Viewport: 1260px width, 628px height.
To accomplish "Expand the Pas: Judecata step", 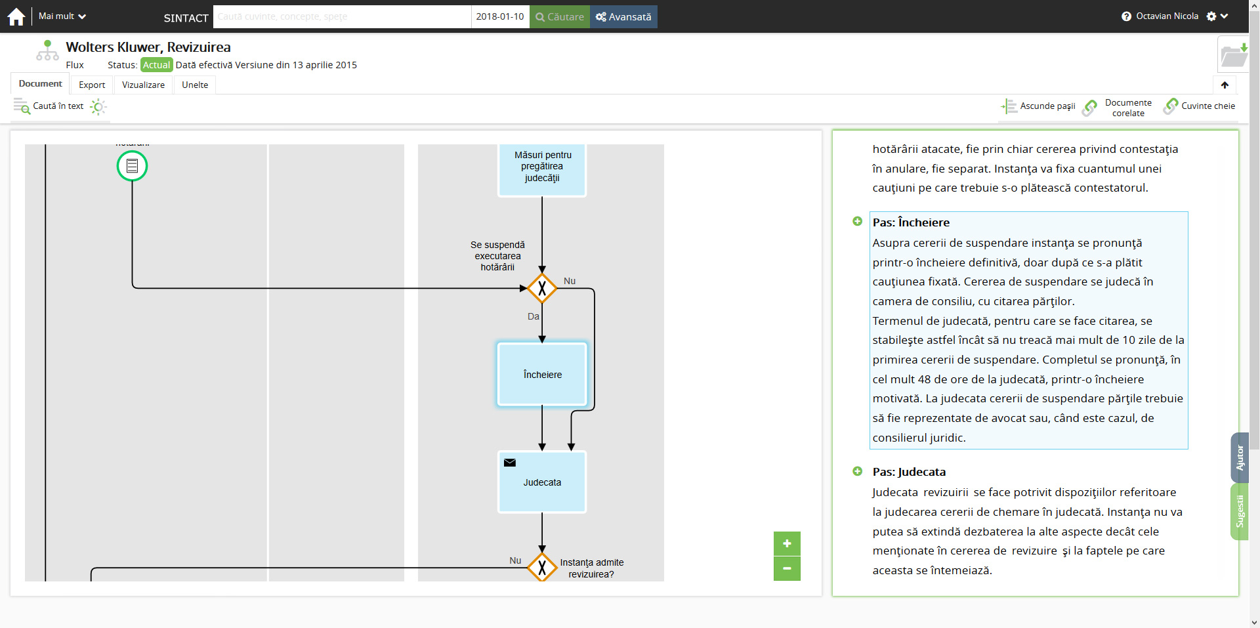I will coord(857,471).
